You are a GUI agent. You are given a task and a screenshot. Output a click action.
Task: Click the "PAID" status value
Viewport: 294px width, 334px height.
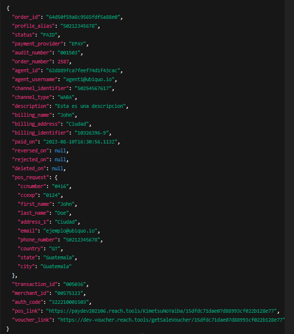[49, 35]
